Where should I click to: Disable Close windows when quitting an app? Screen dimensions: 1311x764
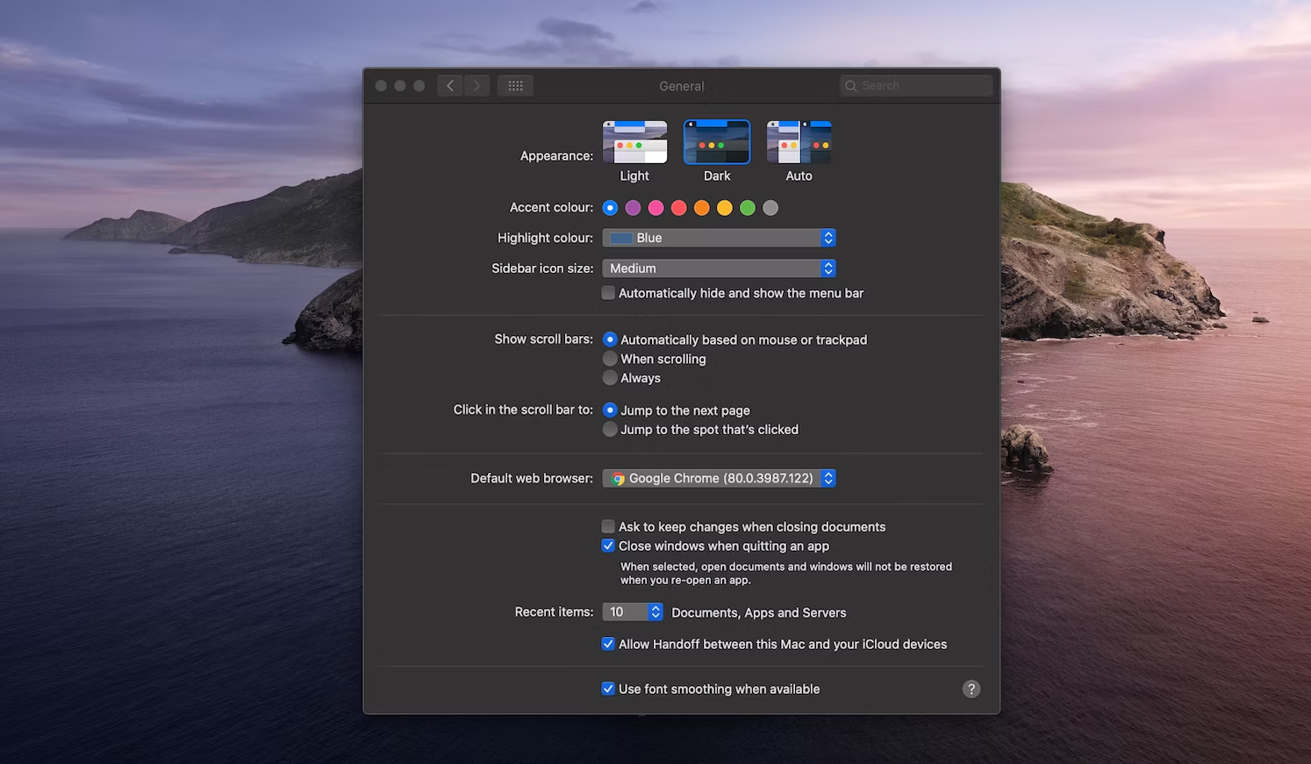[x=608, y=545]
